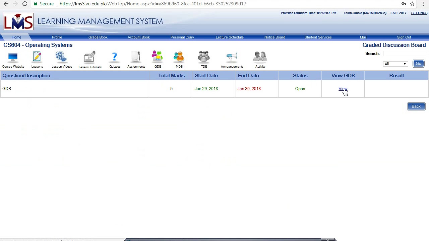429x241 pixels.
Task: Open Grade Book menu
Action: 98,37
